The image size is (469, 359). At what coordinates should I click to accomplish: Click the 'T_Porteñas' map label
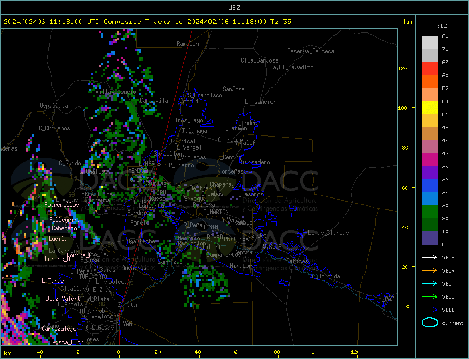228,171
